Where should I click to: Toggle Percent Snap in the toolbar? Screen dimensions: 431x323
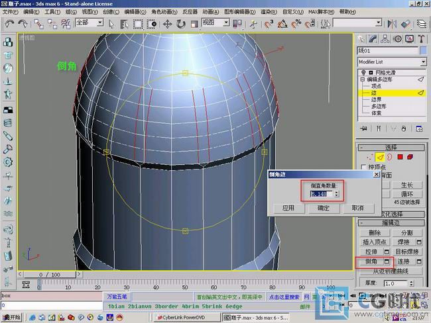296,24
